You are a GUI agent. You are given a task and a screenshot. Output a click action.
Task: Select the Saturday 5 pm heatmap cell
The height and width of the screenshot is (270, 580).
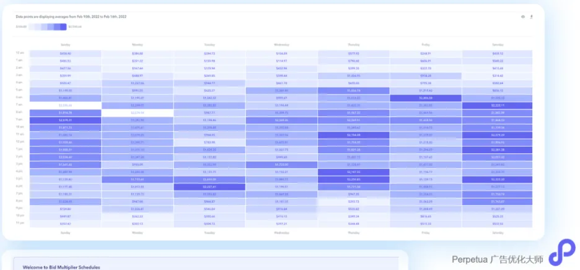(x=498, y=180)
